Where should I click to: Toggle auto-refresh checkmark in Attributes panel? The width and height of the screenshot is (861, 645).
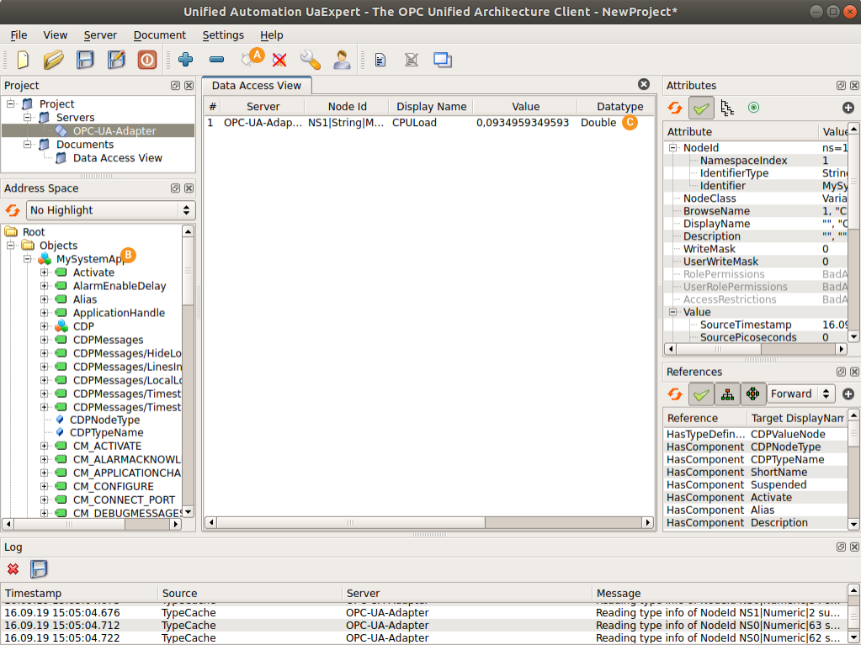(x=701, y=108)
